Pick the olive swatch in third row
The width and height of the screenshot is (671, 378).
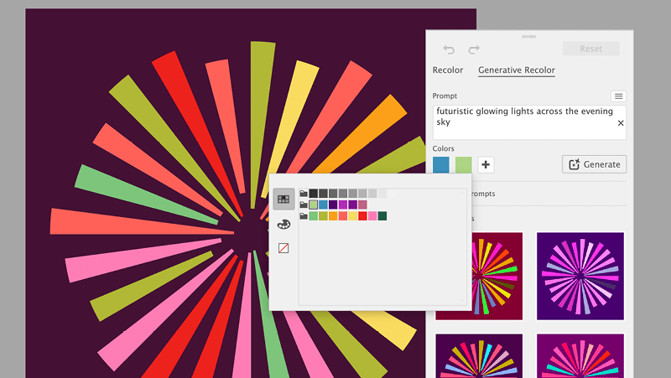tap(323, 216)
